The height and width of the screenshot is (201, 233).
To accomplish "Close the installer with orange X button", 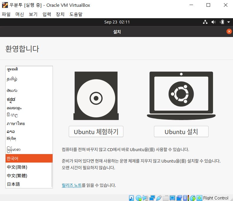I will [x=229, y=31].
